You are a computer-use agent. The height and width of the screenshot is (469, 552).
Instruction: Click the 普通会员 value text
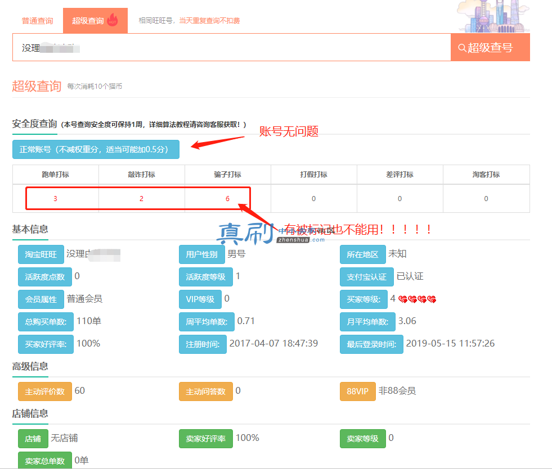click(x=84, y=299)
